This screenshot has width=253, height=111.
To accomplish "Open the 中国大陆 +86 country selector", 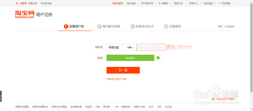I will point(121,48).
